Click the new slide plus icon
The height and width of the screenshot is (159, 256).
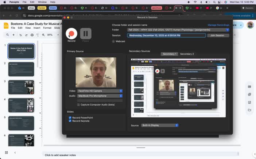coord(13,35)
